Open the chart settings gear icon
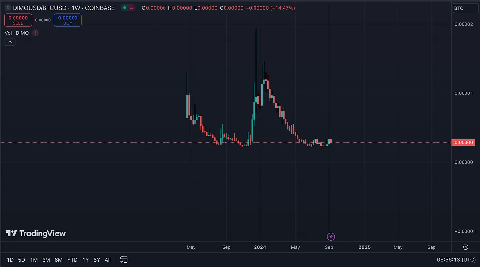 466,247
